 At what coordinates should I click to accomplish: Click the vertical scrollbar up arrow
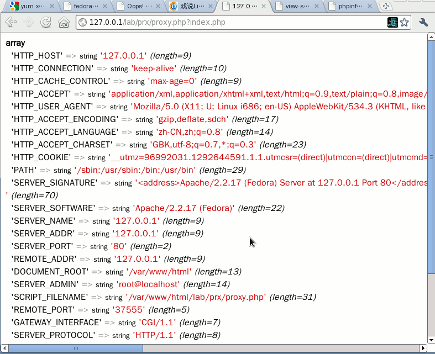[x=431, y=36]
